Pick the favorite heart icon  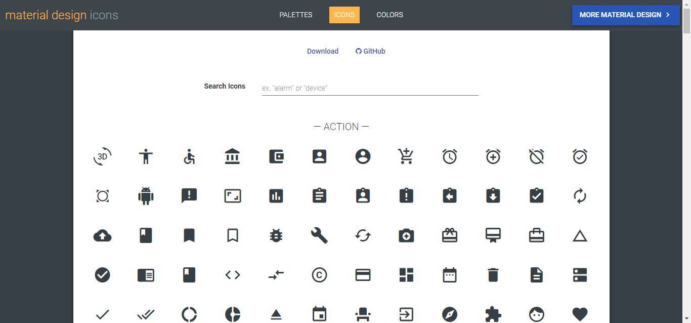(x=580, y=314)
